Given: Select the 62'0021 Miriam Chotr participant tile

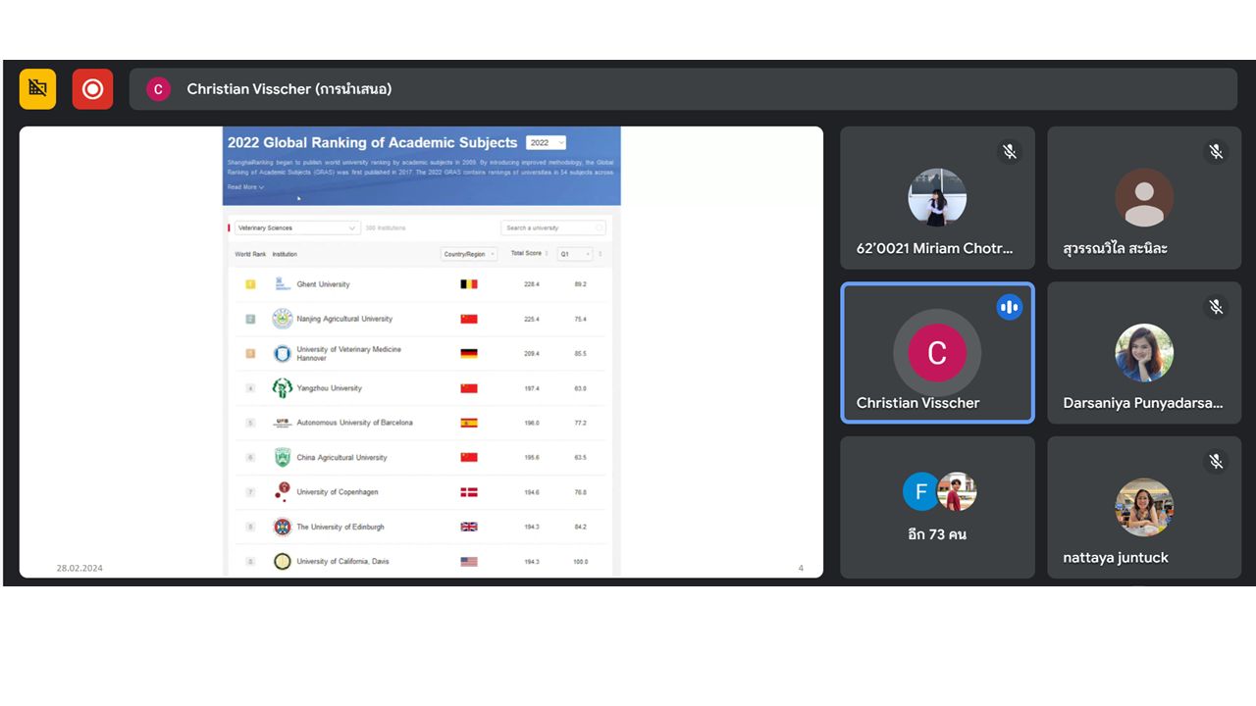Looking at the screenshot, I should (x=937, y=198).
